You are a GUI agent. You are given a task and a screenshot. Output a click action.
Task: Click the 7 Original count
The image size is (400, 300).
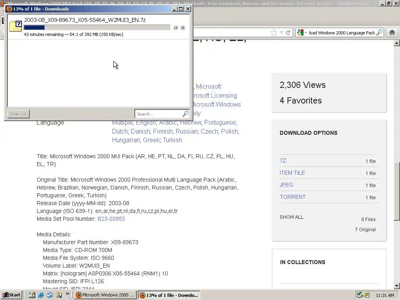365,230
